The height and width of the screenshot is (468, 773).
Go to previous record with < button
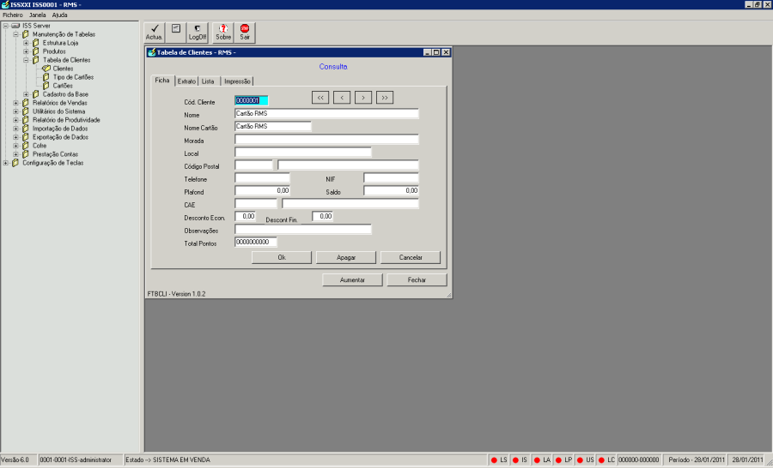click(342, 98)
